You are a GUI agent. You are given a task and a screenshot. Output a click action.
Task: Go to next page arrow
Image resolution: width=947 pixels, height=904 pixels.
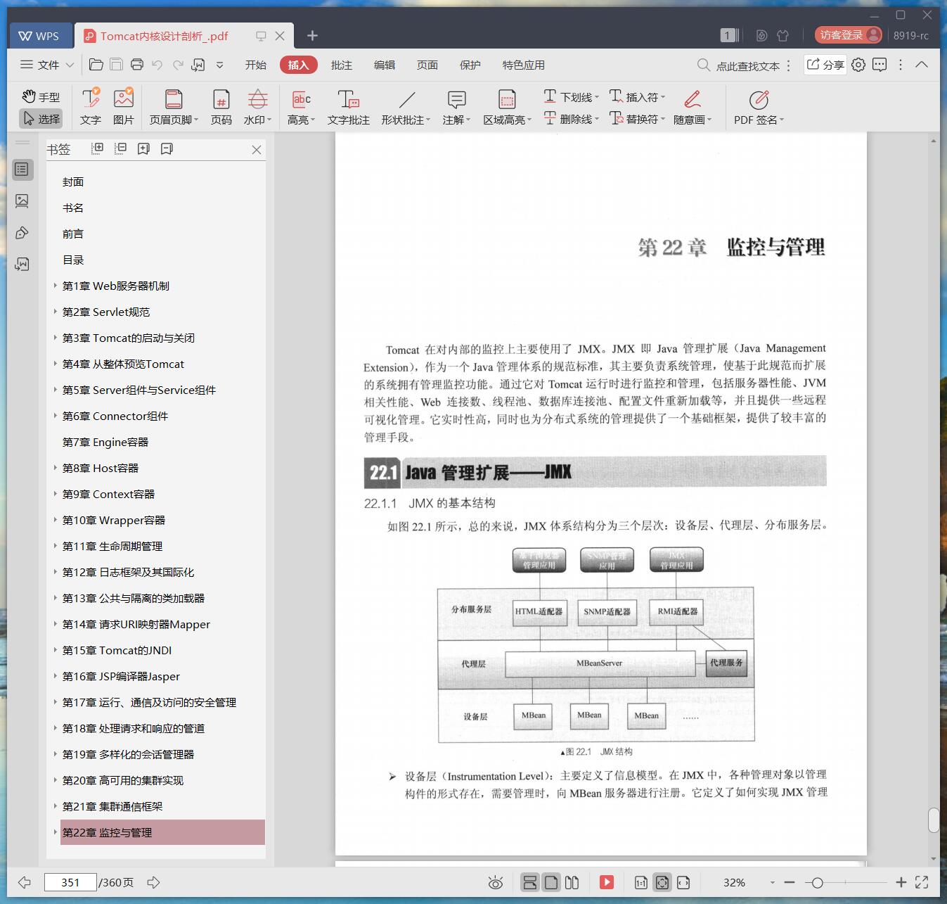tap(154, 882)
